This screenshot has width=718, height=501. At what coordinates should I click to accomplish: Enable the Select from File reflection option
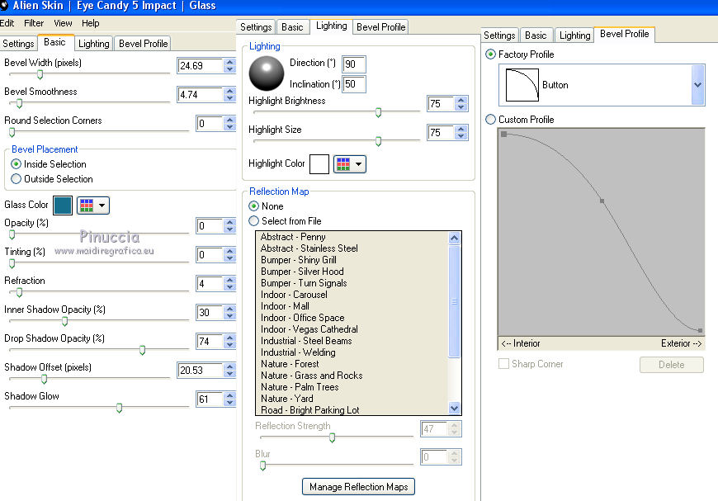254,221
